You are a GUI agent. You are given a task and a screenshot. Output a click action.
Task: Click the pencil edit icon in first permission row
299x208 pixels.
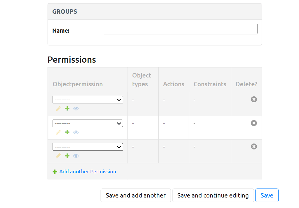point(58,109)
